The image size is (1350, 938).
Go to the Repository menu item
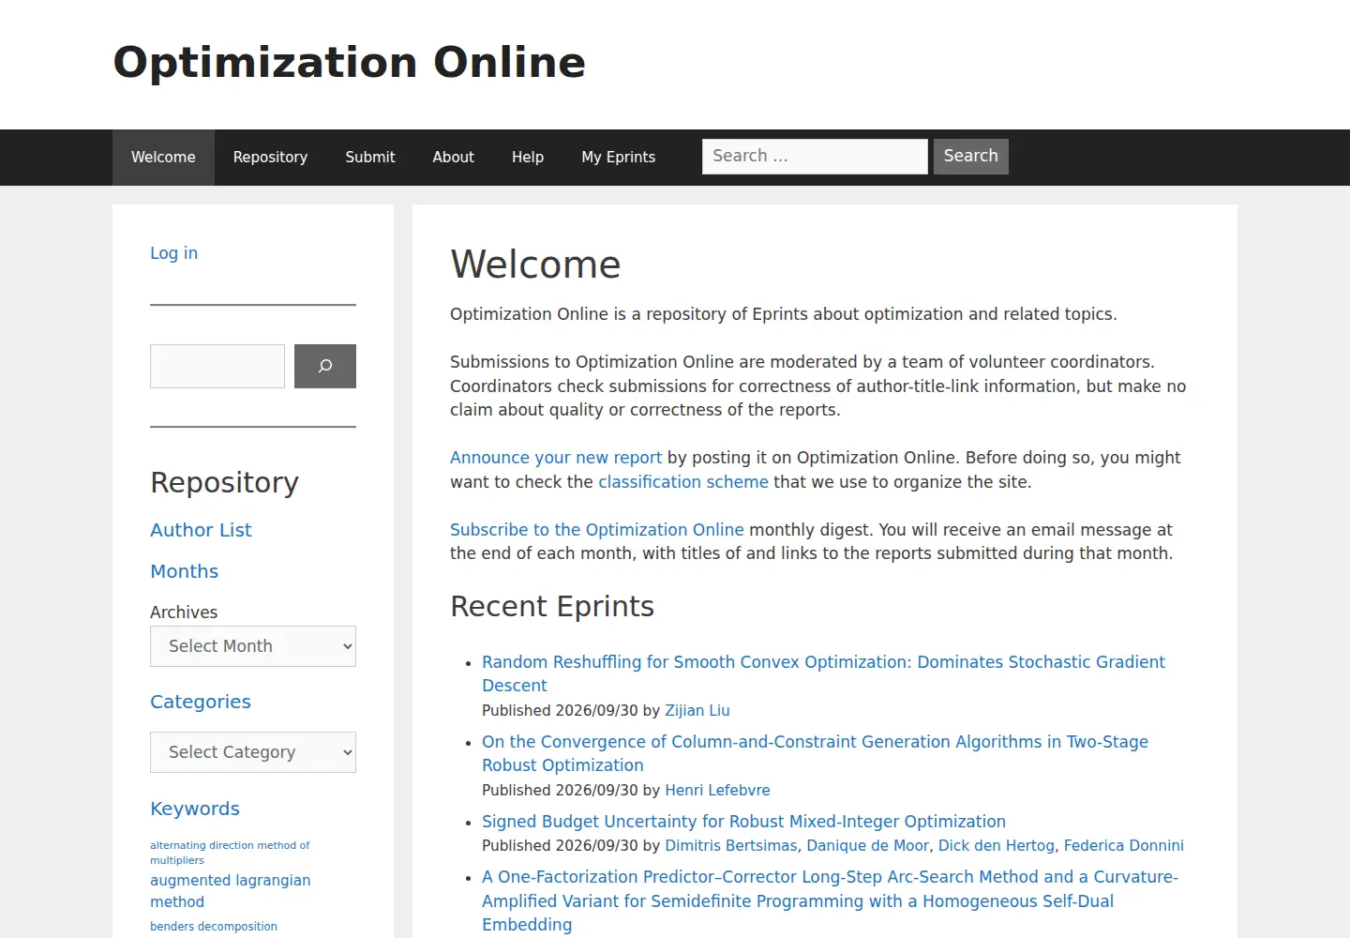[270, 158]
